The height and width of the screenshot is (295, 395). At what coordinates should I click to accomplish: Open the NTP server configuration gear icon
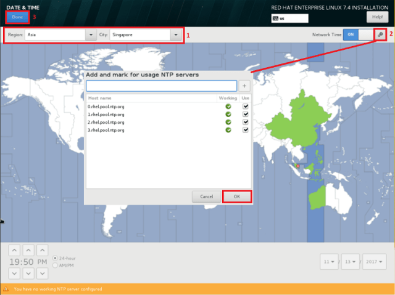pyautogui.click(x=380, y=34)
